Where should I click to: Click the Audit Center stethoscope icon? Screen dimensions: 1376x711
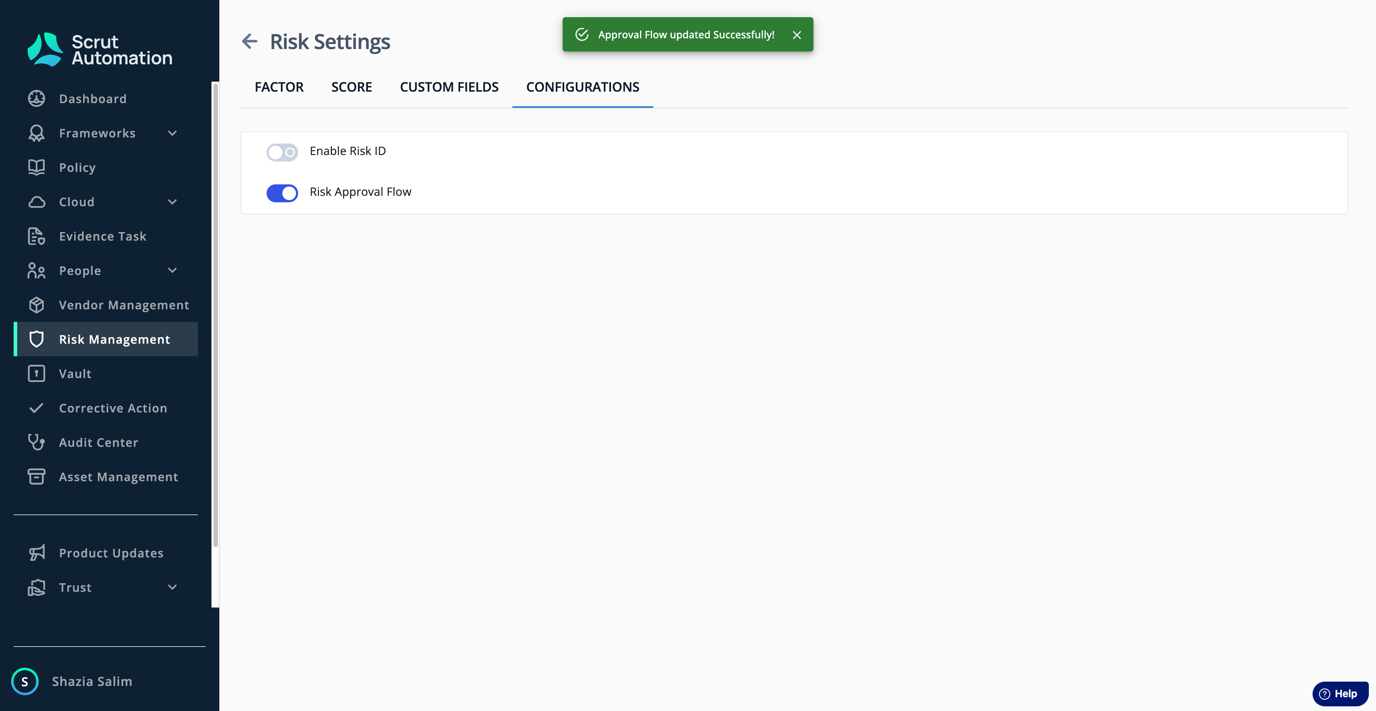pos(36,442)
